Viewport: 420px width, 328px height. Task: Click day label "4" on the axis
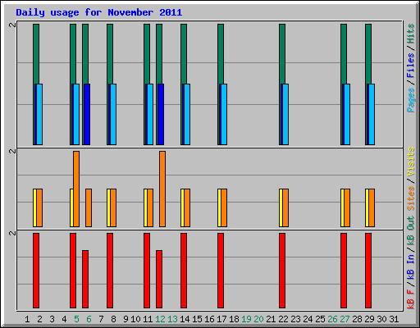click(x=64, y=319)
